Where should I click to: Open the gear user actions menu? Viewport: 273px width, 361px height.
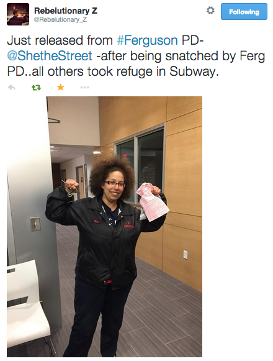210,11
